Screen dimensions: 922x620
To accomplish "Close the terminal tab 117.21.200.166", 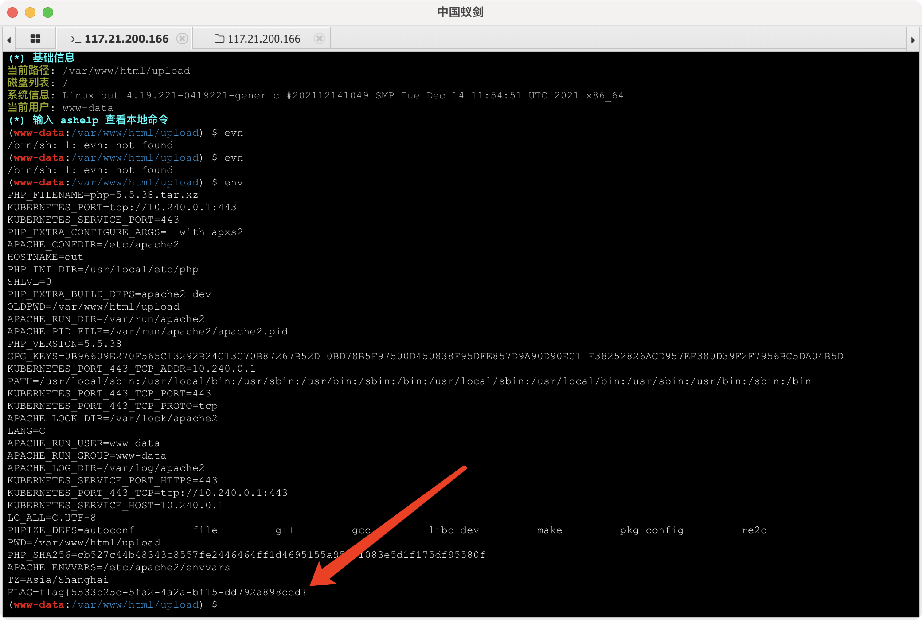I will point(182,39).
